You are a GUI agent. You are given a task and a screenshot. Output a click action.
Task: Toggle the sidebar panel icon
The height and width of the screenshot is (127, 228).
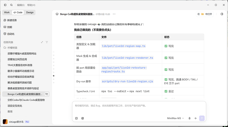pos(5,5)
